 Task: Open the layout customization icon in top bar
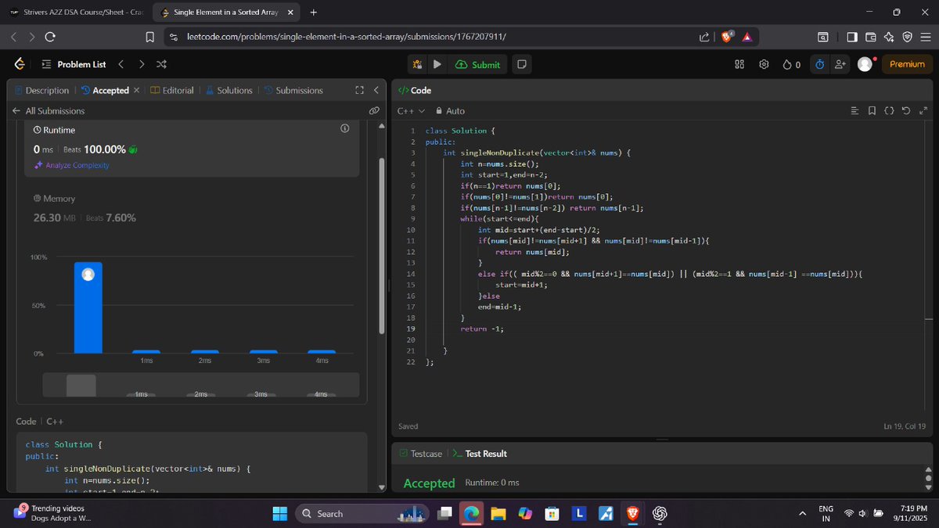[x=739, y=64]
